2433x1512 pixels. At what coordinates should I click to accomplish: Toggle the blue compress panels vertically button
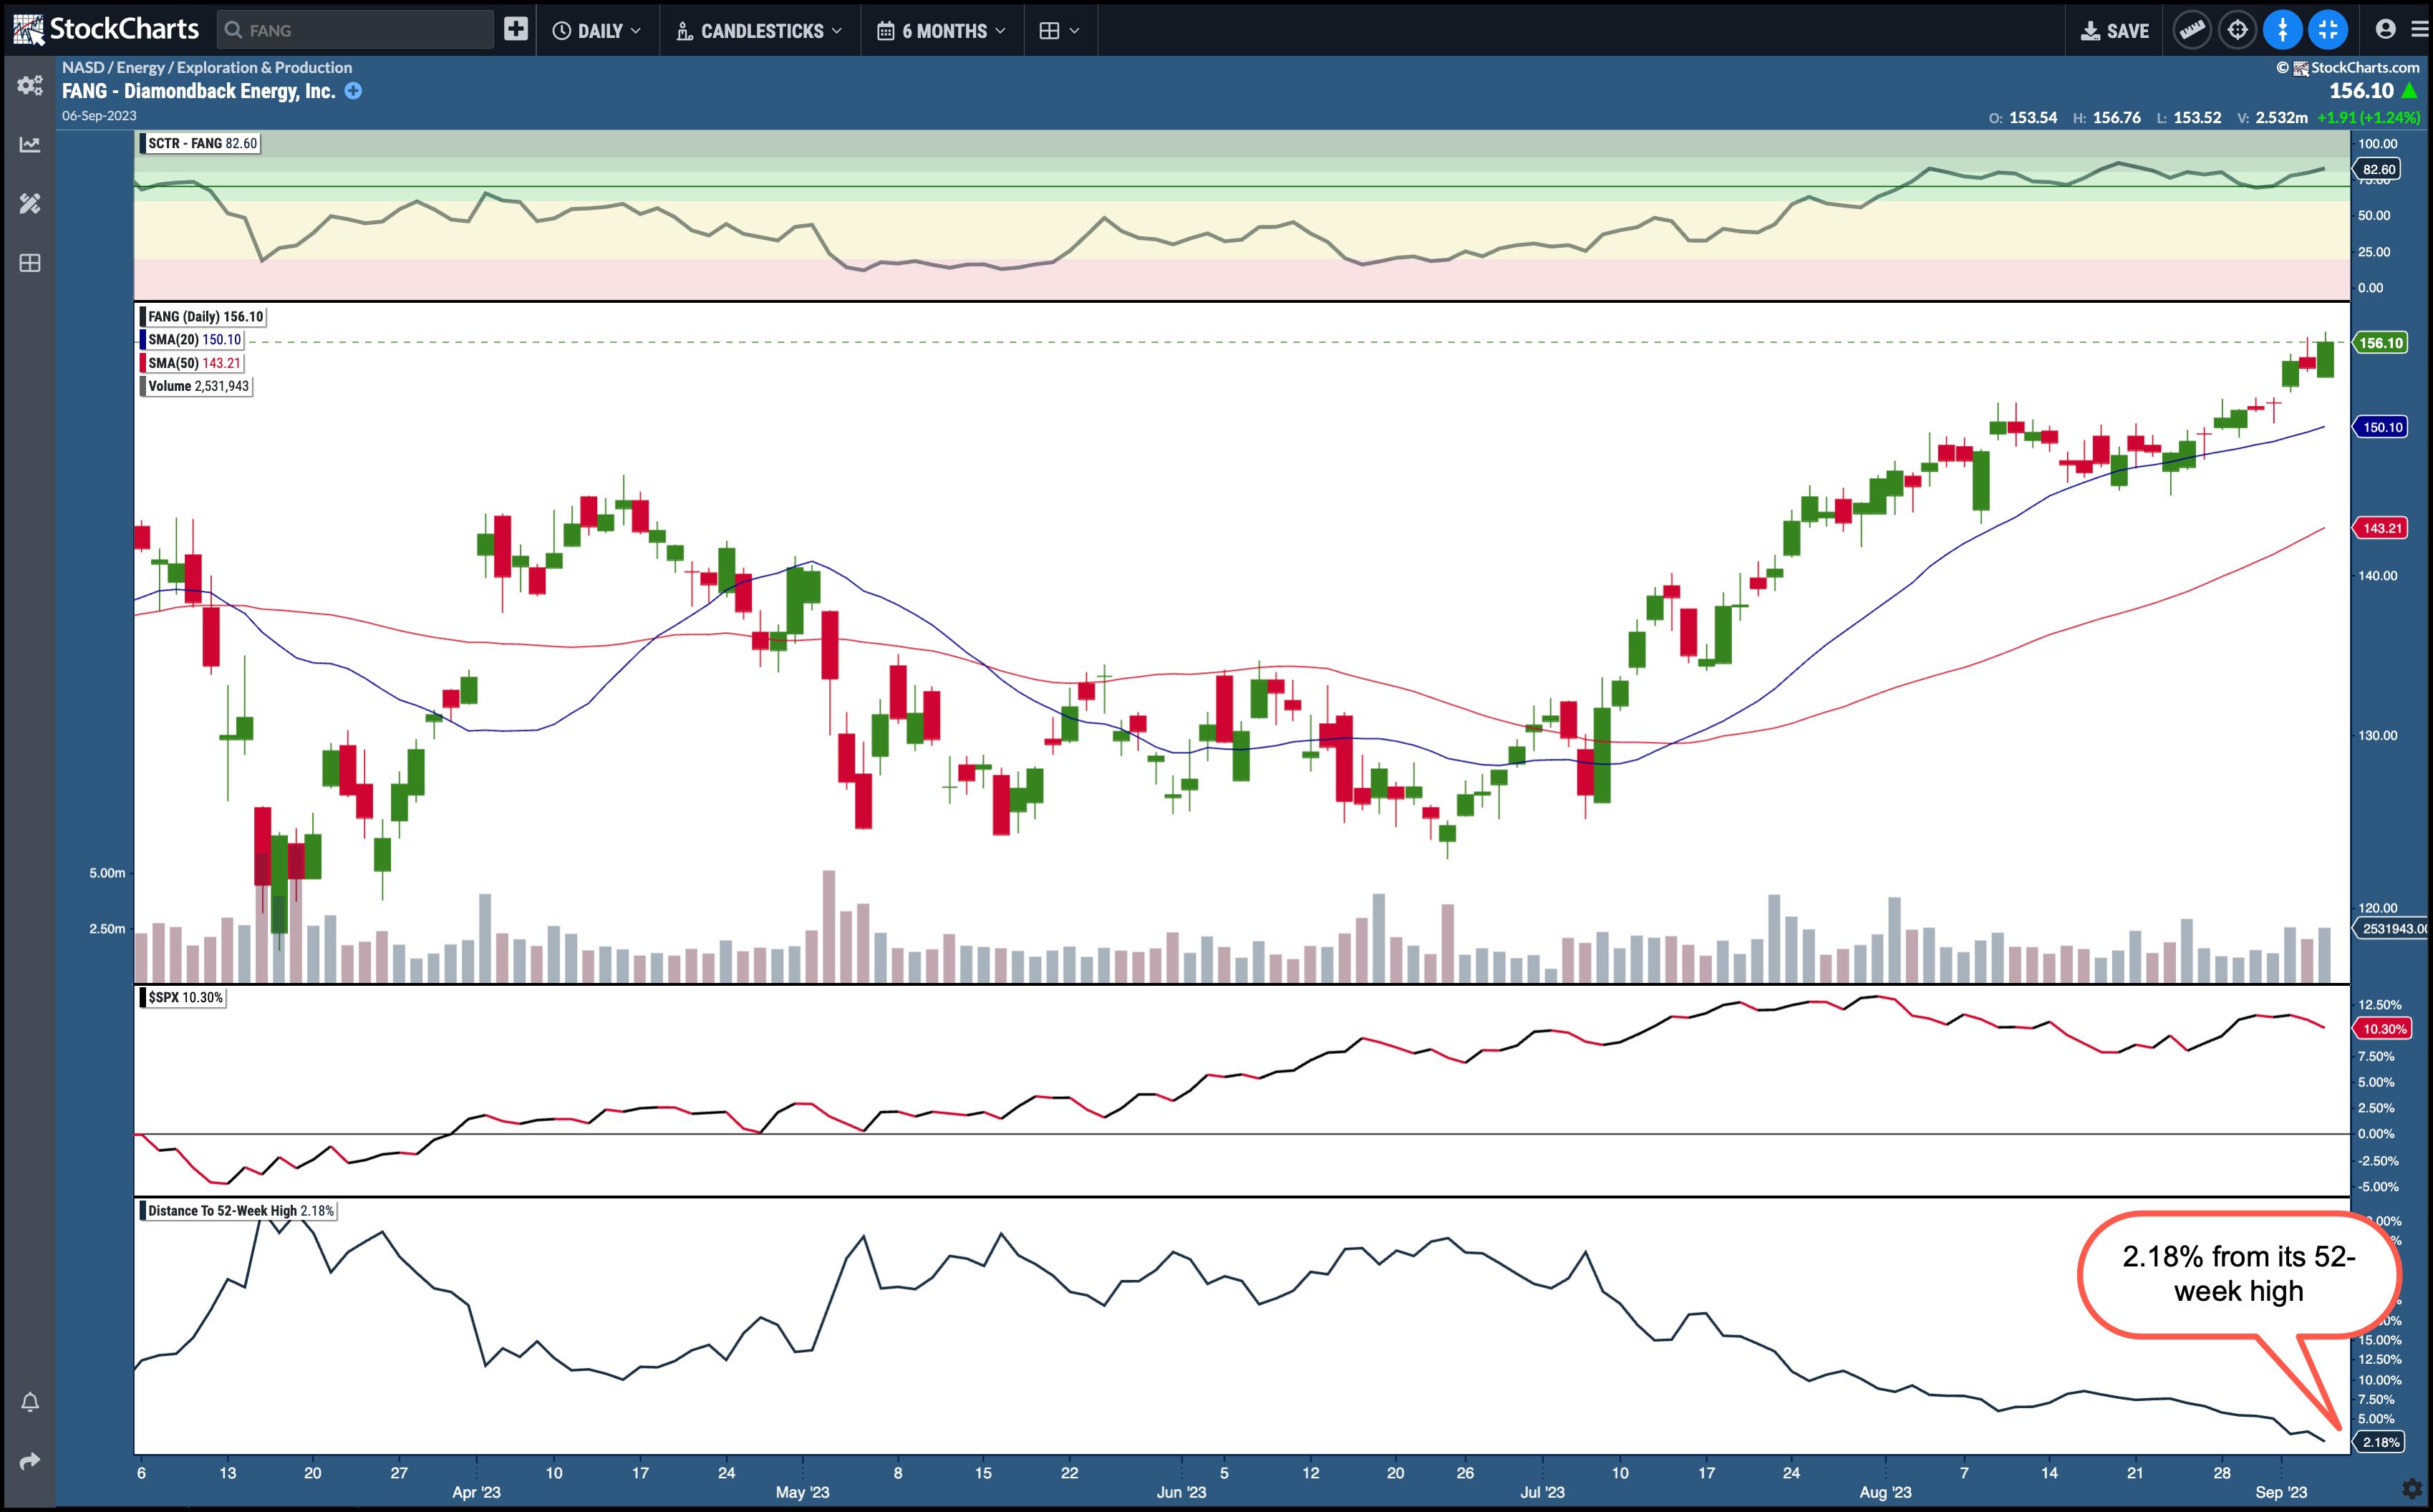click(2282, 30)
